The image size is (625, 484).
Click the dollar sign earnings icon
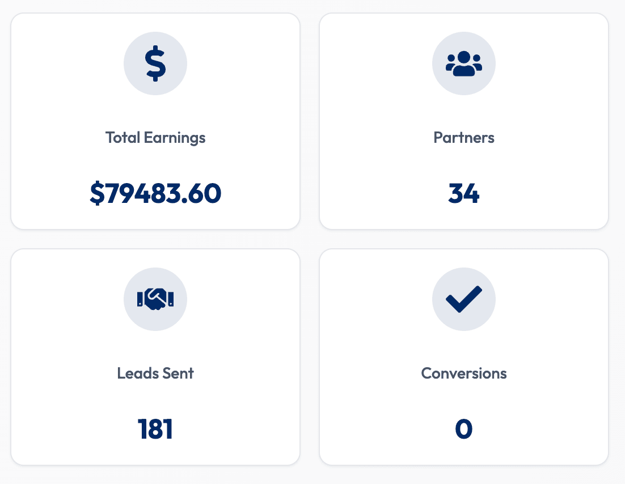coord(155,63)
